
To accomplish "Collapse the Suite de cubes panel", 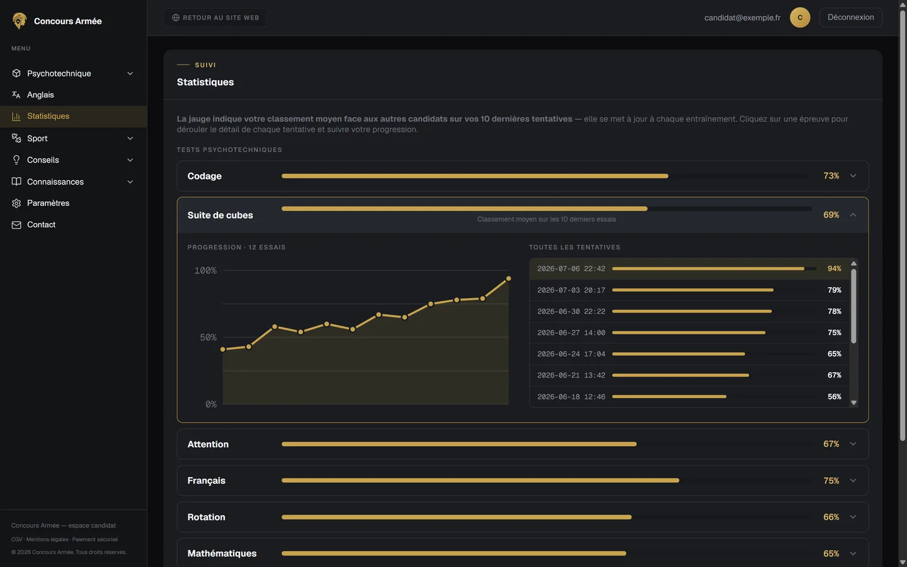I will point(853,215).
